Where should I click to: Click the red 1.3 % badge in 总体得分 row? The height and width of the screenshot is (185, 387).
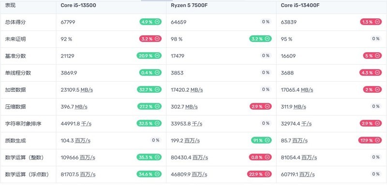click(x=371, y=22)
